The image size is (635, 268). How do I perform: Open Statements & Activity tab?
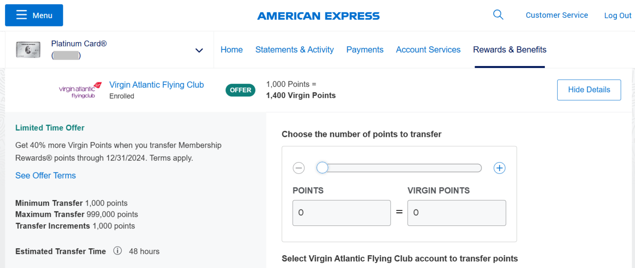(x=294, y=49)
